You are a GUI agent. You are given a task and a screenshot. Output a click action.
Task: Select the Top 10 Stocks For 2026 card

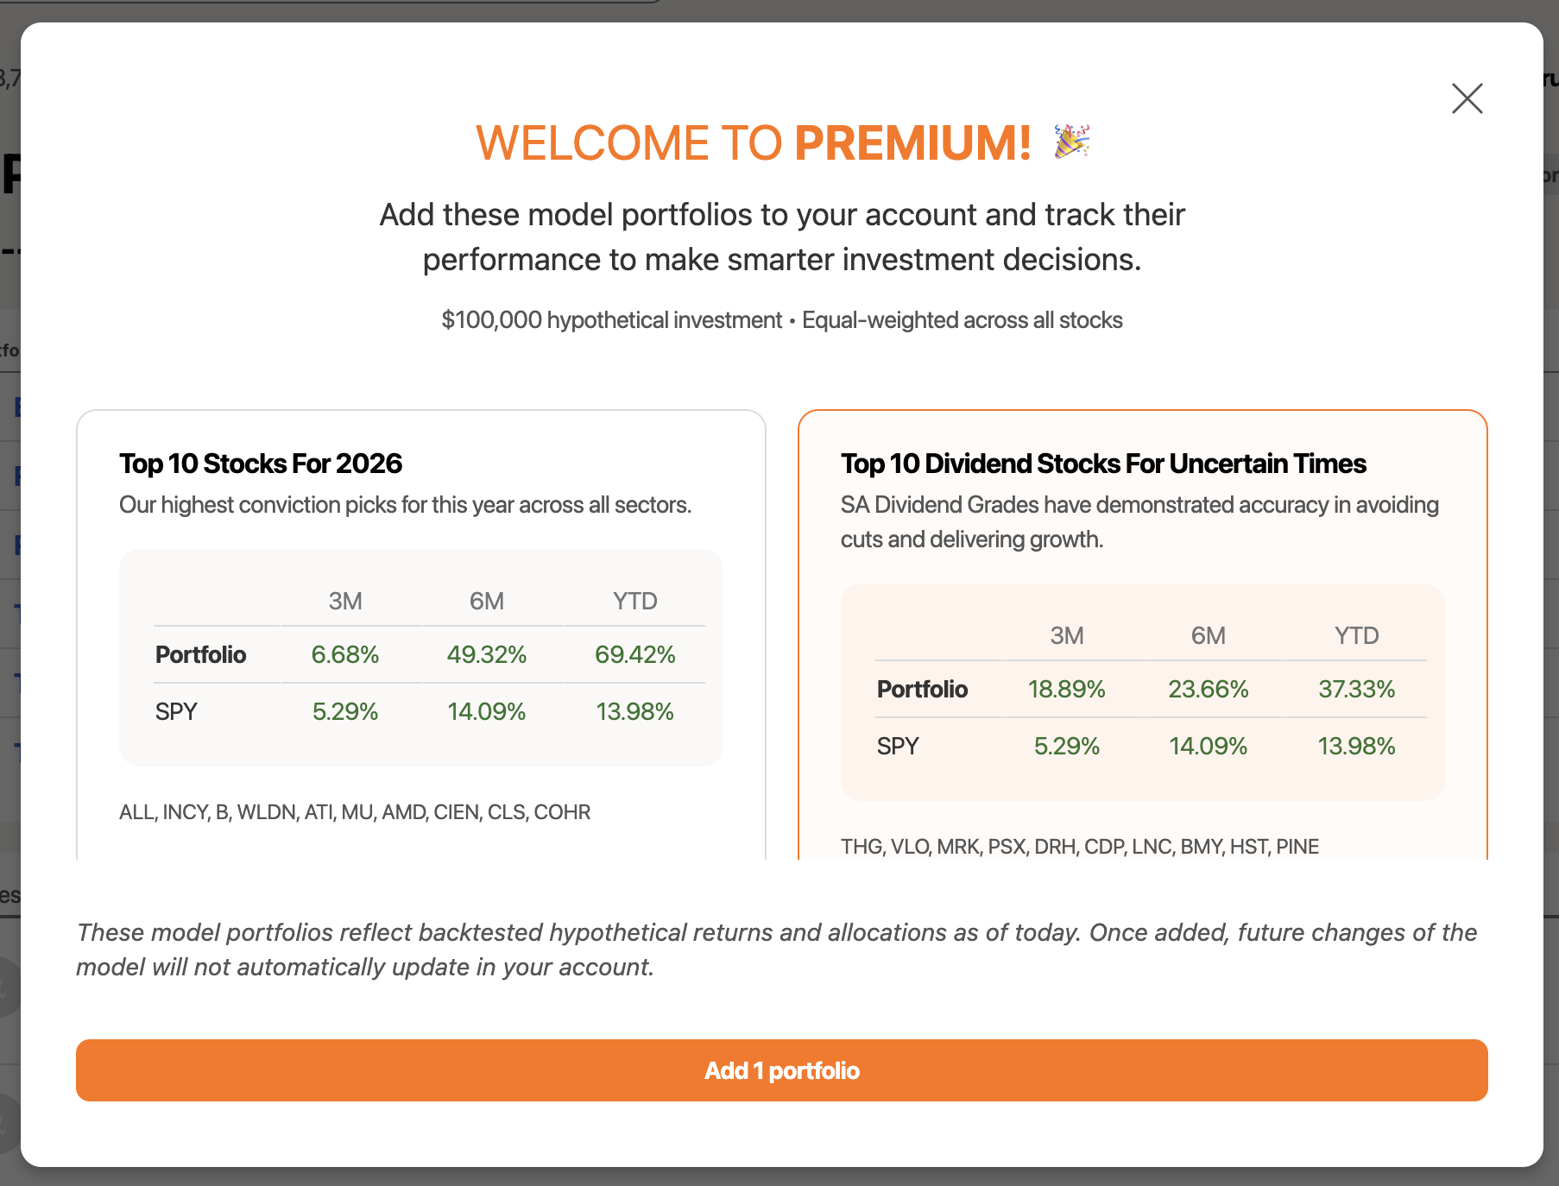coord(421,634)
